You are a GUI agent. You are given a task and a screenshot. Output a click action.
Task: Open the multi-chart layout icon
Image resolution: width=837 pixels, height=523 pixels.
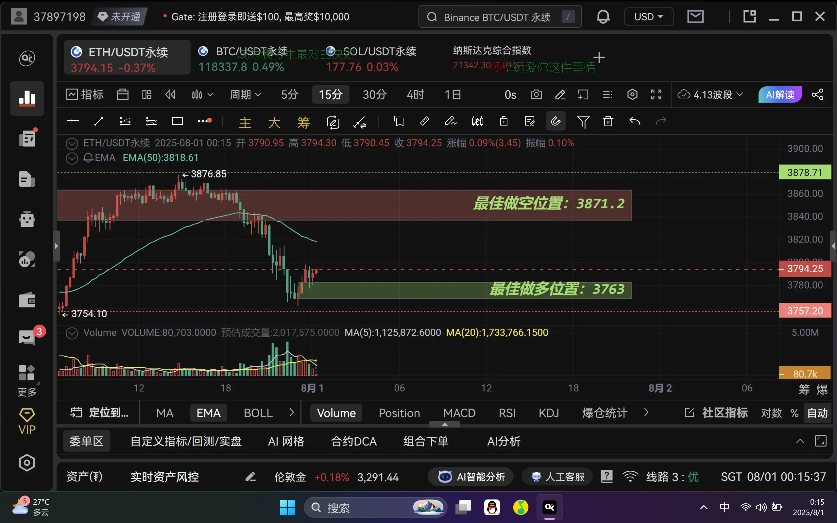click(x=147, y=94)
